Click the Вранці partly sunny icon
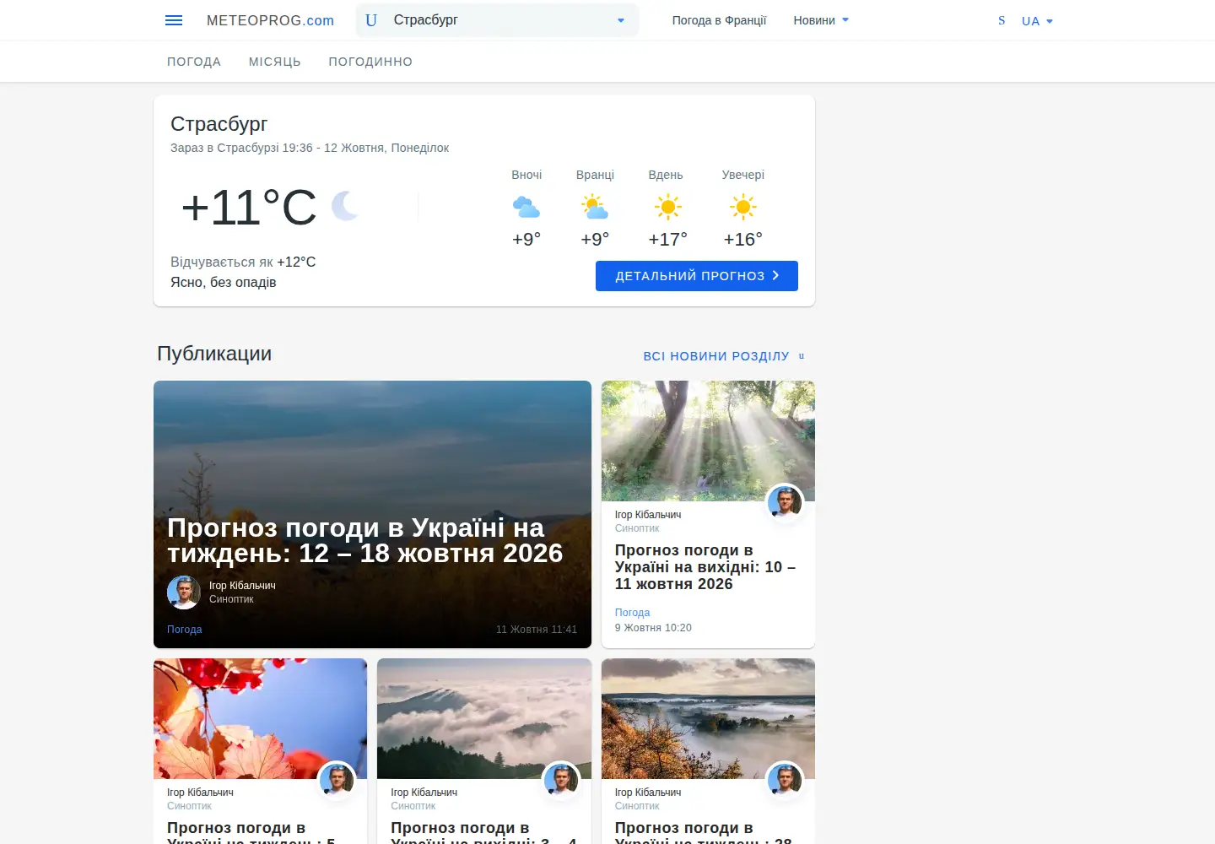Viewport: 1215px width, 844px height. [595, 207]
